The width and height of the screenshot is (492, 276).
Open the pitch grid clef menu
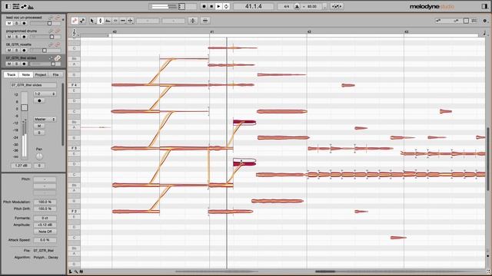click(x=75, y=32)
